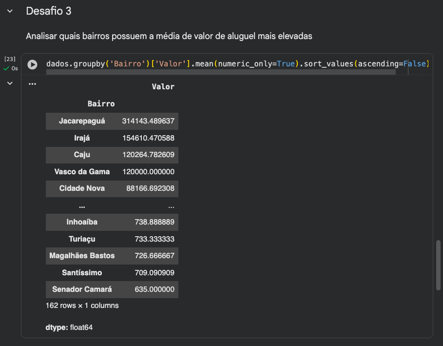This screenshot has height=346, width=443.
Task: Select the Jacarepaguá row label
Action: coord(82,121)
